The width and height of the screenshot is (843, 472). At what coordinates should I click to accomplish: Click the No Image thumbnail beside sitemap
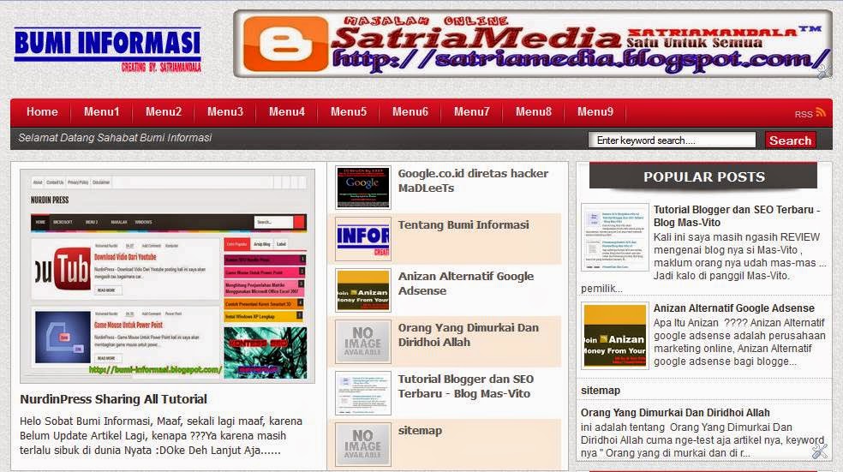click(363, 444)
